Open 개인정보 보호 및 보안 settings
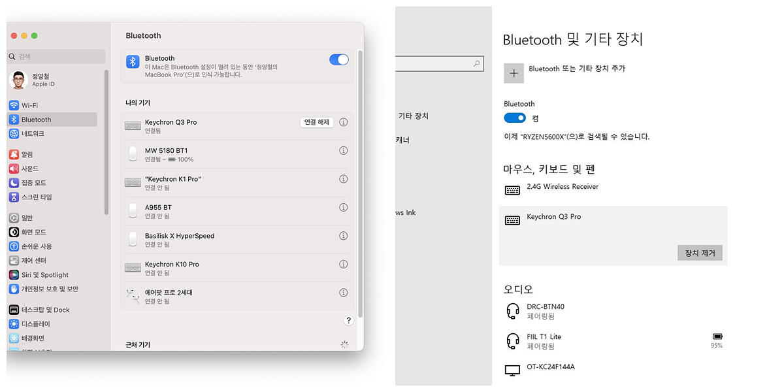Viewport: 784px width, 392px height. [52, 289]
